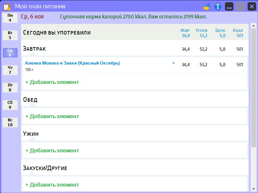Screen dimensions: 258x193
Task: Add an element to Закуски/Другие
Action: point(52,185)
